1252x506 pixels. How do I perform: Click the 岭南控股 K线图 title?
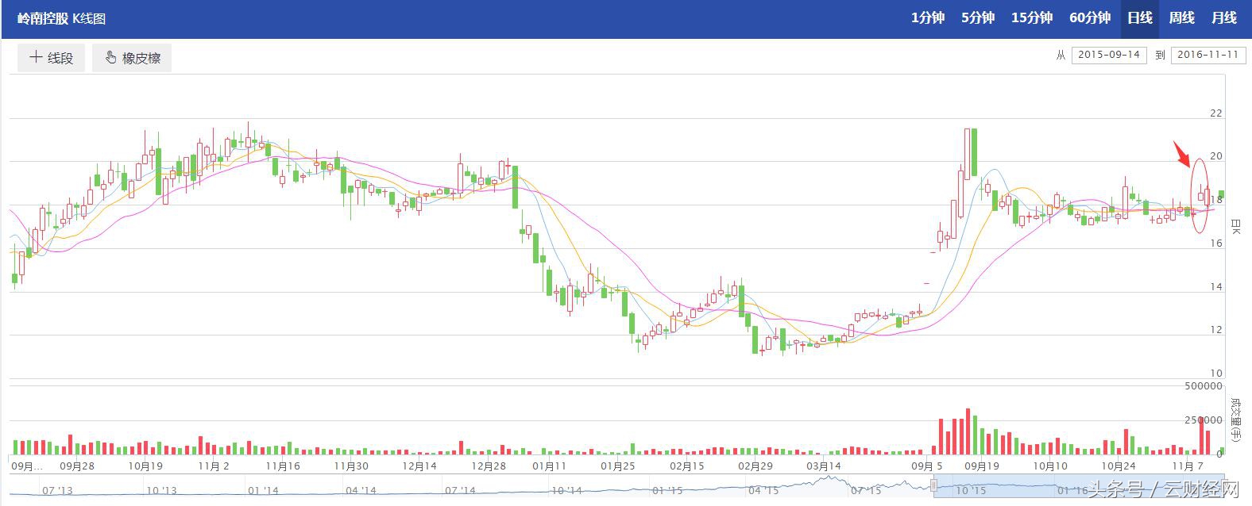[61, 18]
